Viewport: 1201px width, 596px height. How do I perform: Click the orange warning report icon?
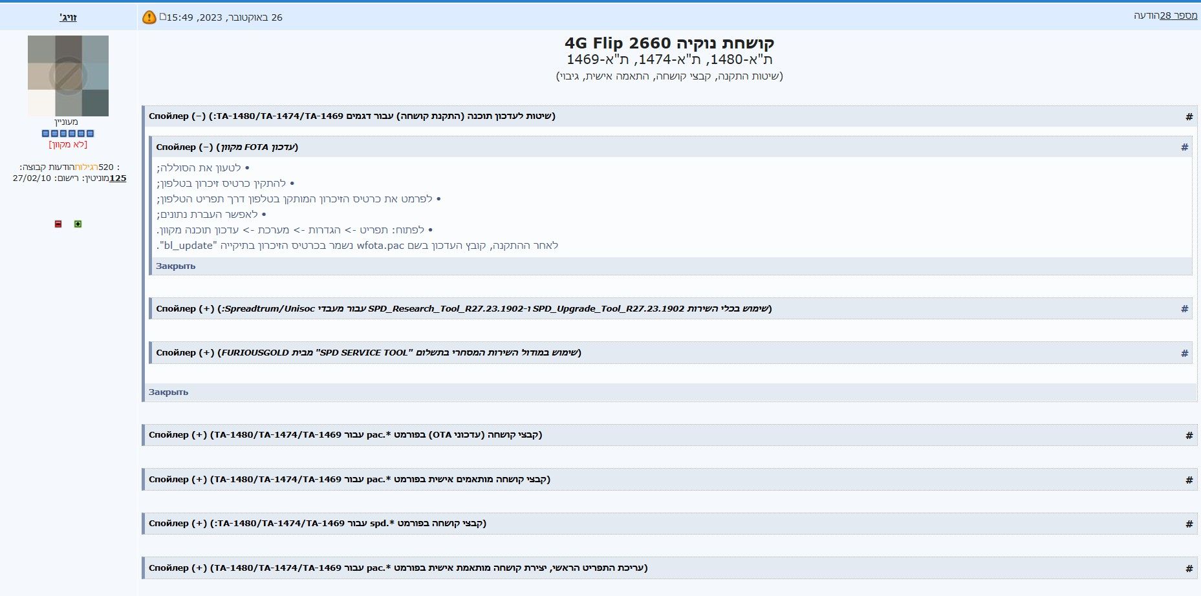[x=149, y=17]
